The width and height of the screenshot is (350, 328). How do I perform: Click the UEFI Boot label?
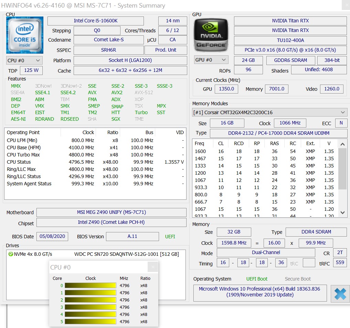[x=257, y=279]
